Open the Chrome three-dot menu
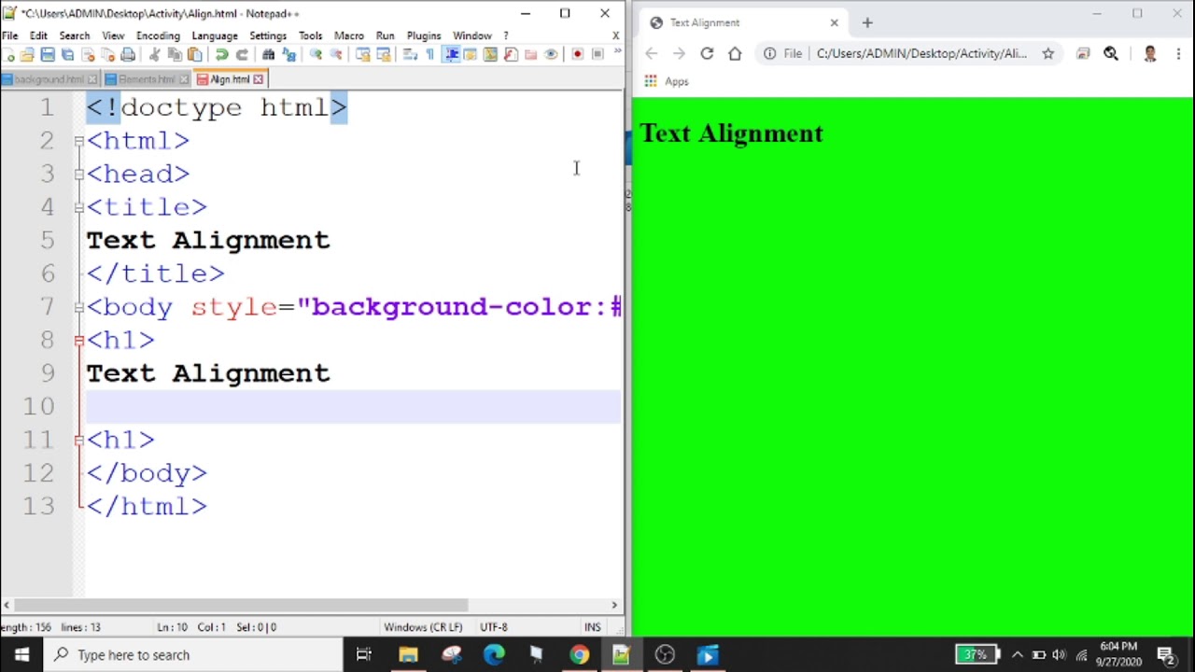1195x672 pixels. tap(1178, 53)
